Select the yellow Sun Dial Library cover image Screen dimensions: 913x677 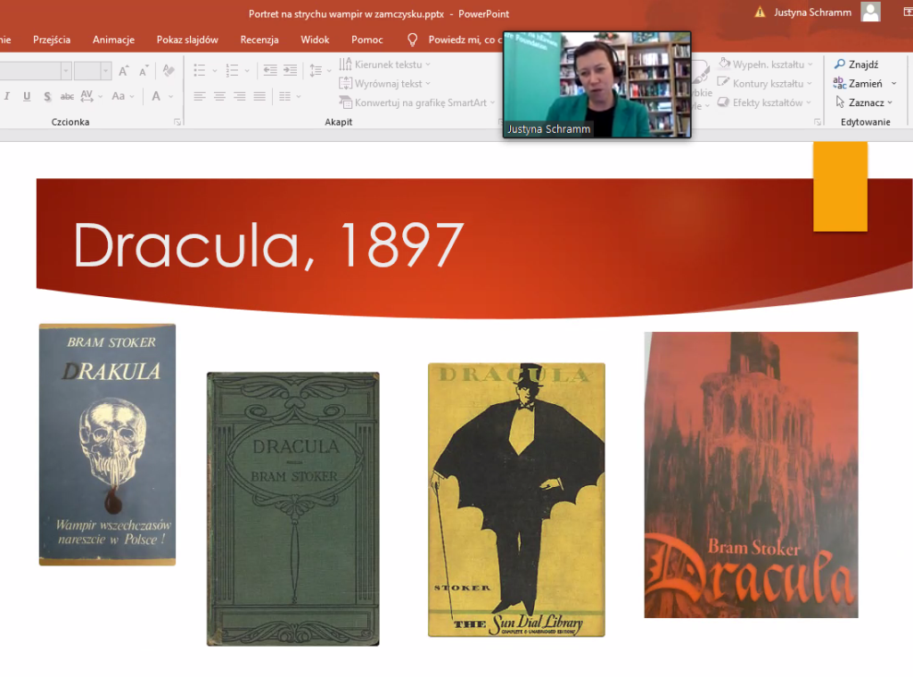(x=516, y=499)
